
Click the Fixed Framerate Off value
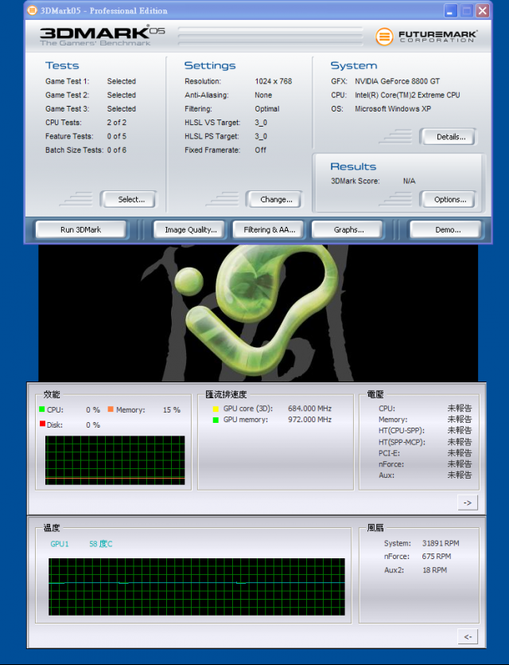point(260,150)
